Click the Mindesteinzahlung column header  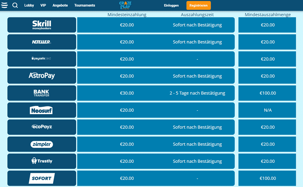click(x=127, y=15)
